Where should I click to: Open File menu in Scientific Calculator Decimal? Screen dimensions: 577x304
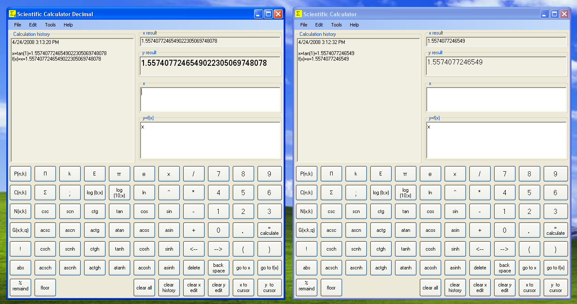(x=18, y=25)
